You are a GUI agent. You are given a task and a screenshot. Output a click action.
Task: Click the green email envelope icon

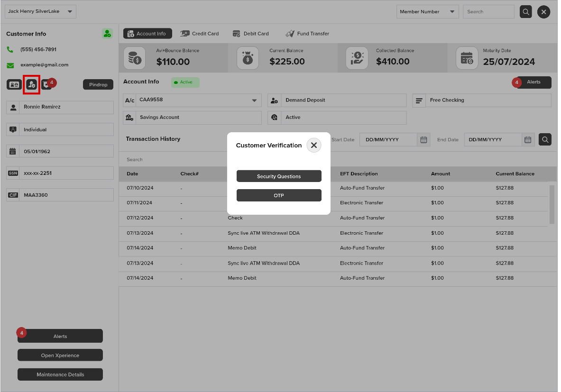(x=10, y=65)
